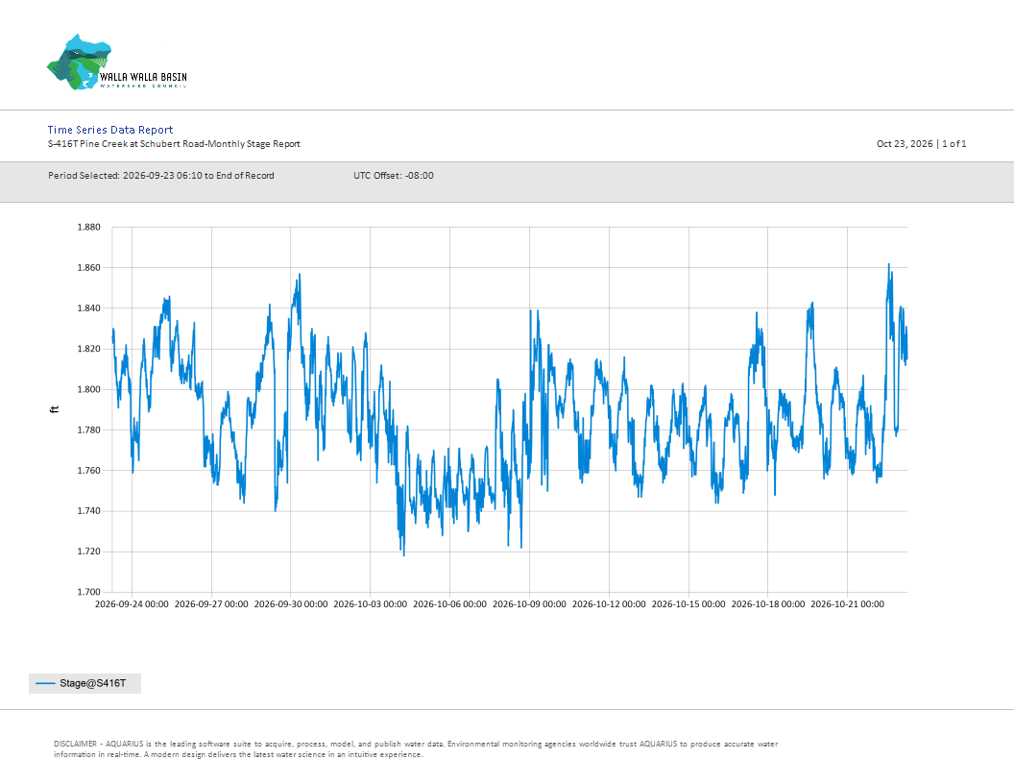Screen dimensions: 1014x784
Task: Click the Oct 23, 2026 report date
Action: coord(905,143)
